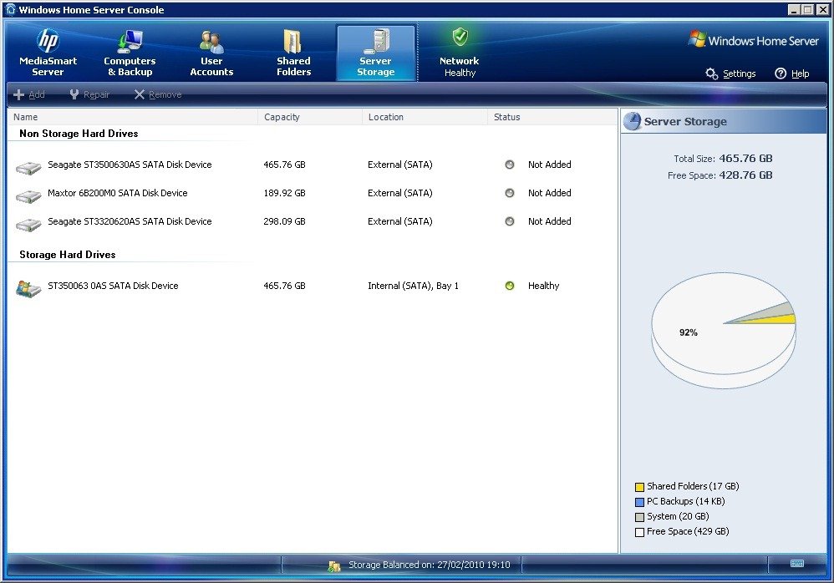Select the ST350063 0AS storage drive icon
Image resolution: width=834 pixels, height=583 pixels.
pyautogui.click(x=28, y=289)
